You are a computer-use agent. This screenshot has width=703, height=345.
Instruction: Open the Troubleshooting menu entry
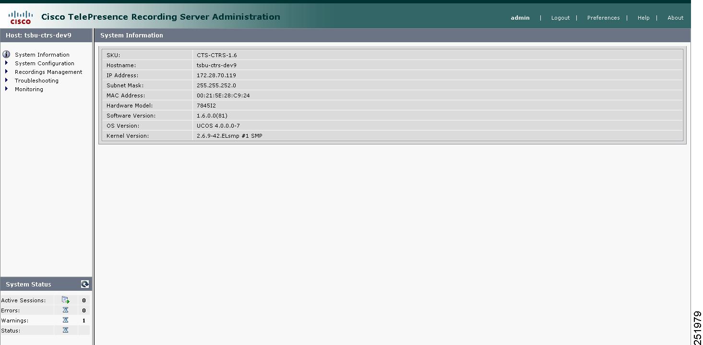[x=36, y=81]
